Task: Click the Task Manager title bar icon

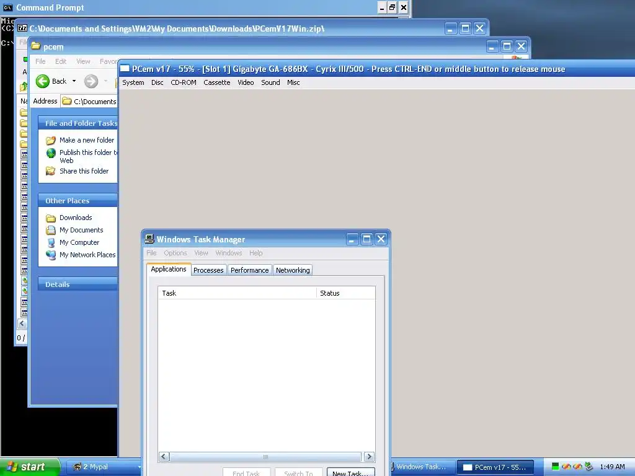Action: point(149,239)
